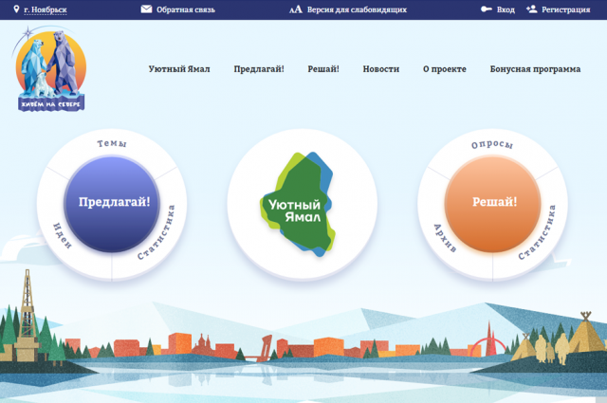
Task: Click the orange Решай! round button
Action: tap(493, 204)
